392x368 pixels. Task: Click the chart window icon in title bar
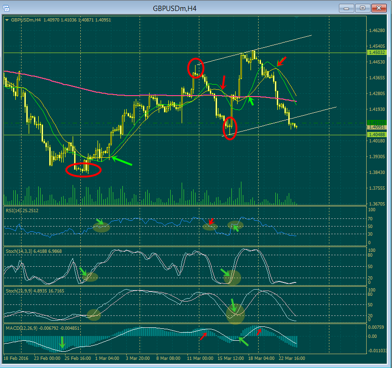[6, 8]
